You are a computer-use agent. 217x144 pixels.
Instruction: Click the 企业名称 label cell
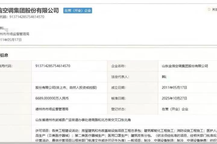coord(118,66)
